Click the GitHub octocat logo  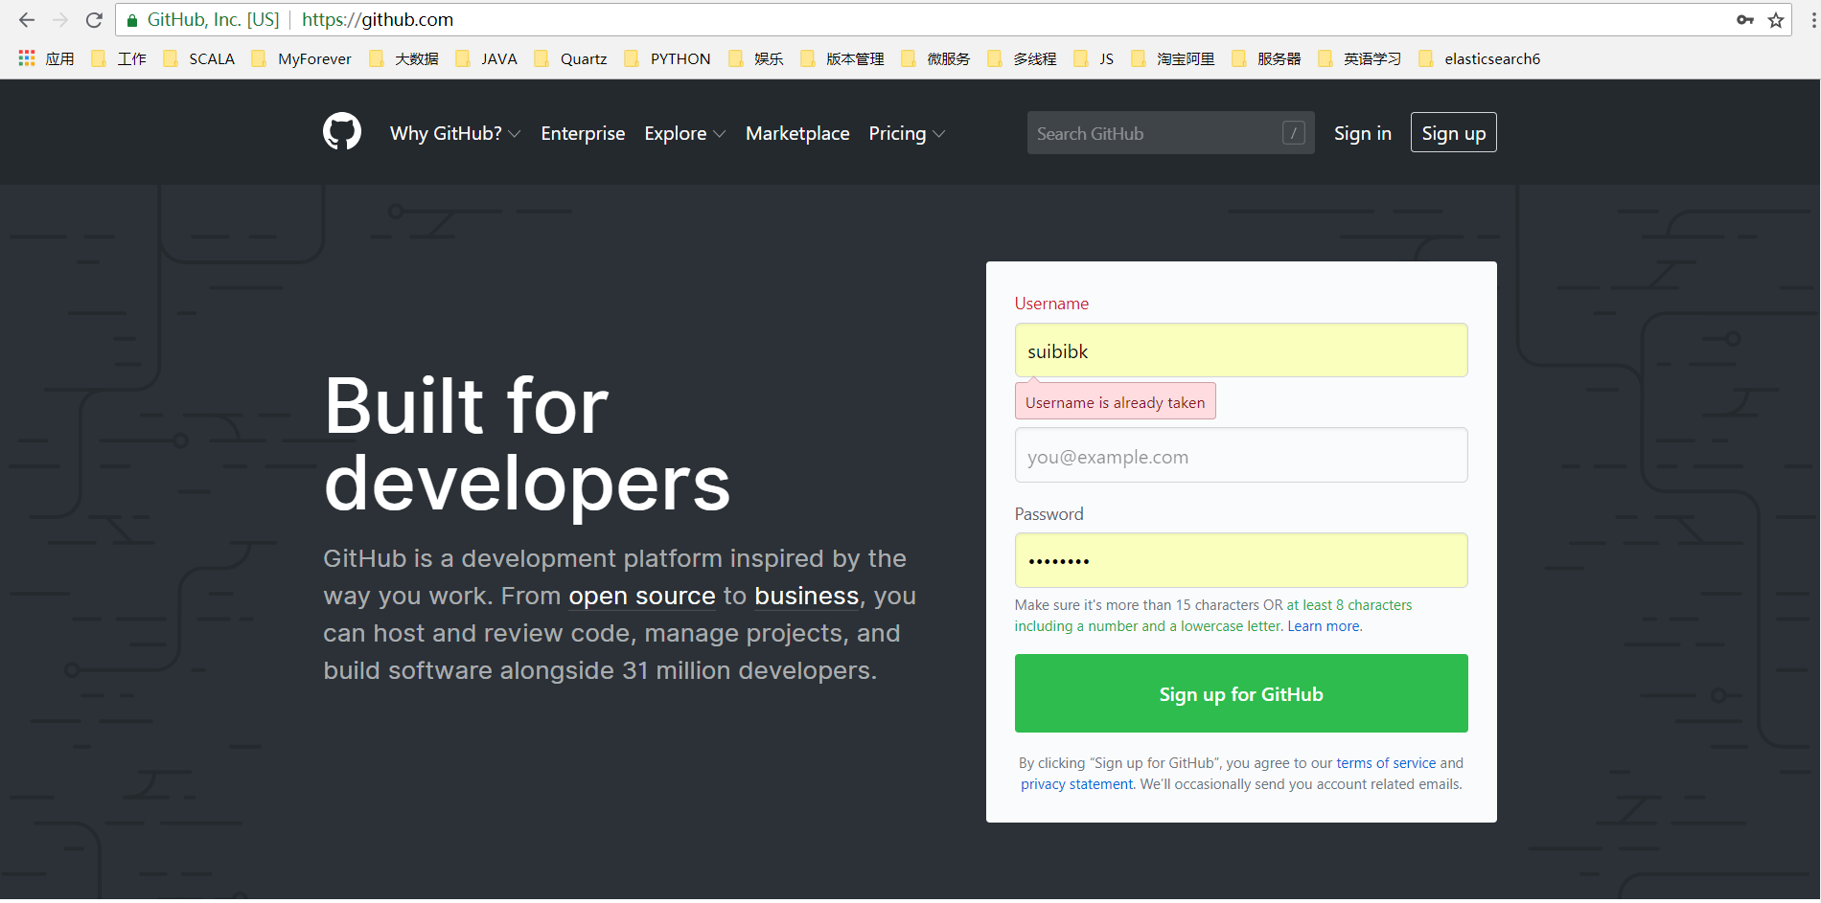[x=342, y=132]
